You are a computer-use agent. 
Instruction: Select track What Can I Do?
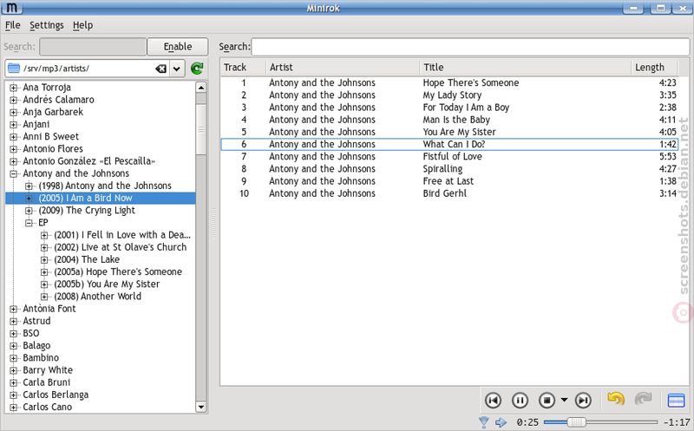pyautogui.click(x=449, y=144)
